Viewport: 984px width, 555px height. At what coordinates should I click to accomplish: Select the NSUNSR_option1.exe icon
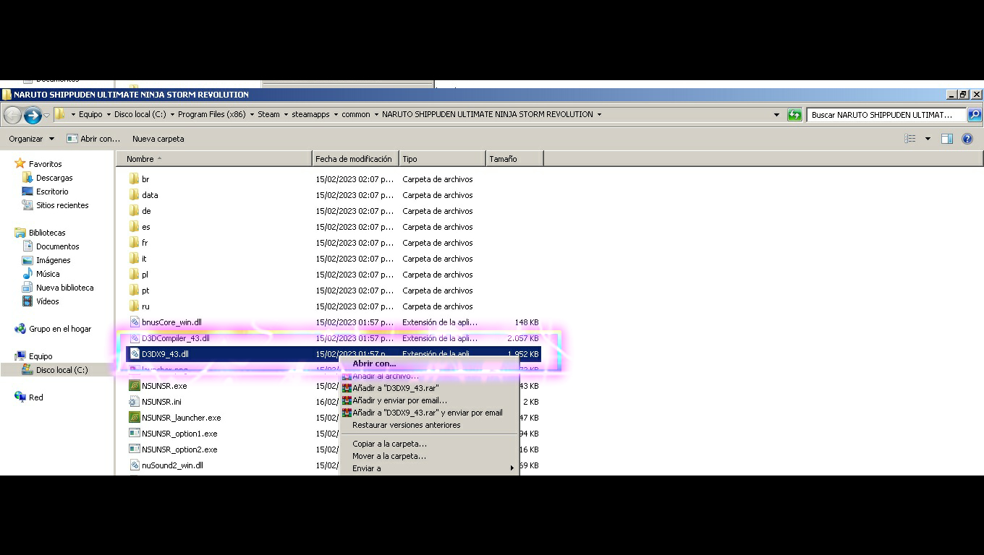pyautogui.click(x=134, y=434)
